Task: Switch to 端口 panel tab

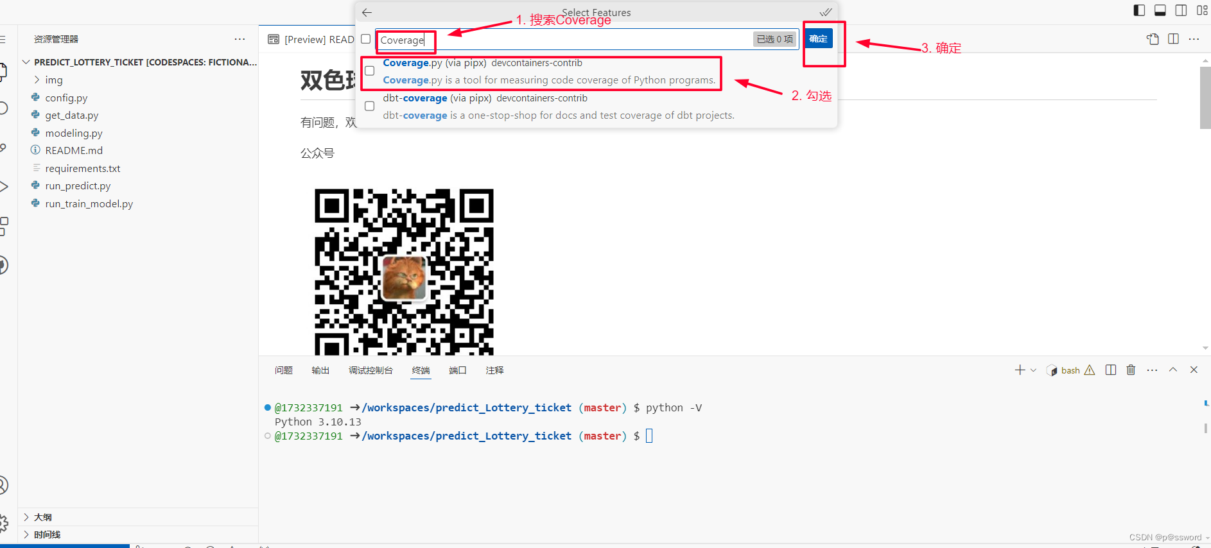Action: tap(458, 370)
